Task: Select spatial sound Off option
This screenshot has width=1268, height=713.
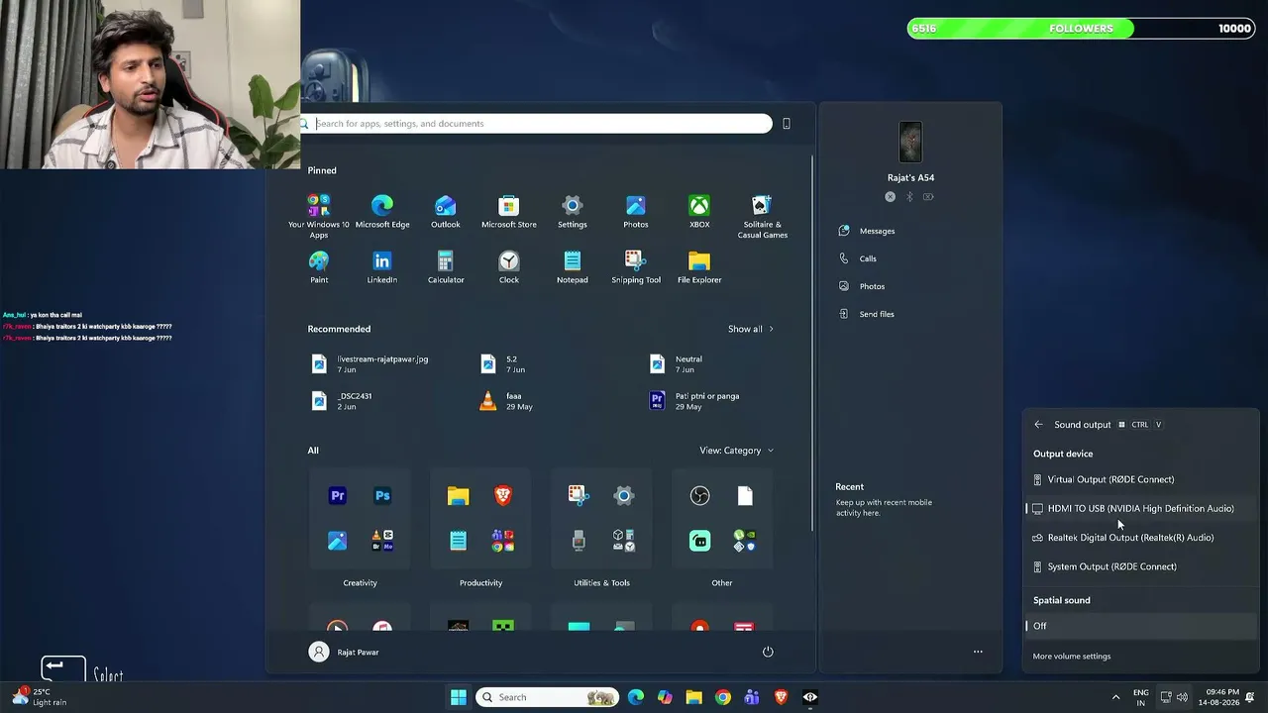Action: pyautogui.click(x=1141, y=626)
